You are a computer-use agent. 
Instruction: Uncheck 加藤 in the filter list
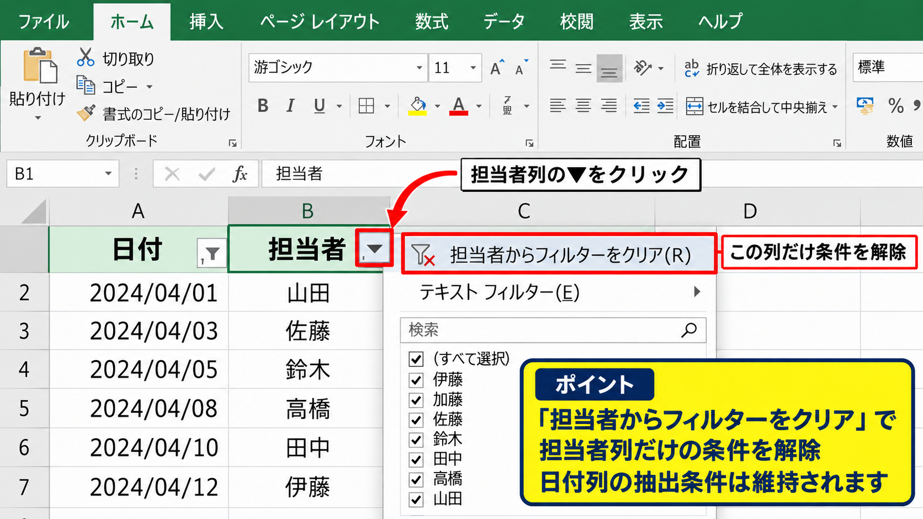(416, 400)
